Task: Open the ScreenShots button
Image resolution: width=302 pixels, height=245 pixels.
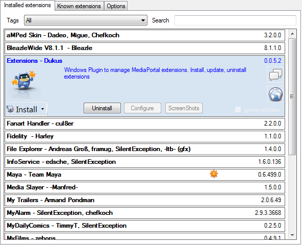Action: (184, 108)
